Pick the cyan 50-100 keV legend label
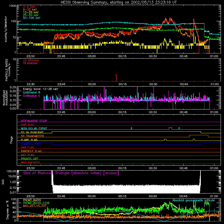Viewport: 224px width, 224px height. pos(32,18)
